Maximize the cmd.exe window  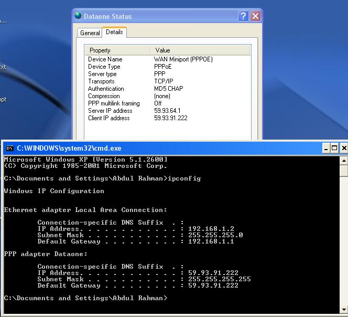pos(334,149)
